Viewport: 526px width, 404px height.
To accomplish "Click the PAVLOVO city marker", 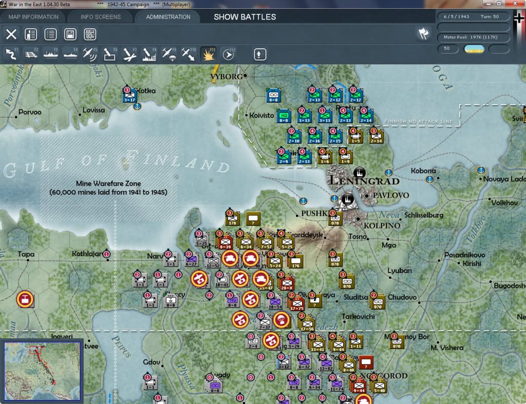I will 367,196.
